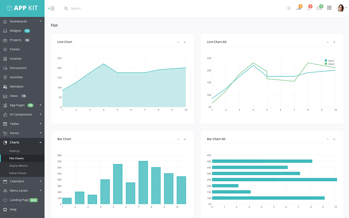Close the Line Chart Alt panel
The height and width of the screenshot is (218, 349).
pyautogui.click(x=334, y=42)
